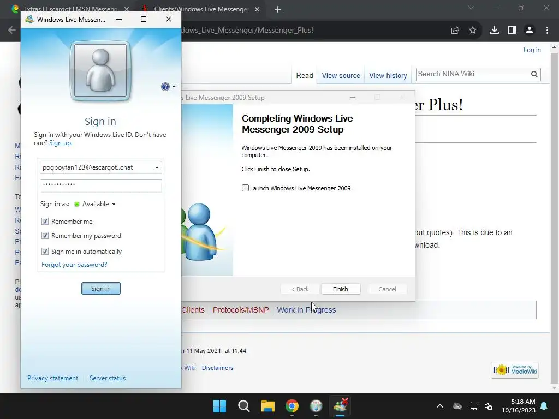Open the Chrome profile icon

coord(530,31)
